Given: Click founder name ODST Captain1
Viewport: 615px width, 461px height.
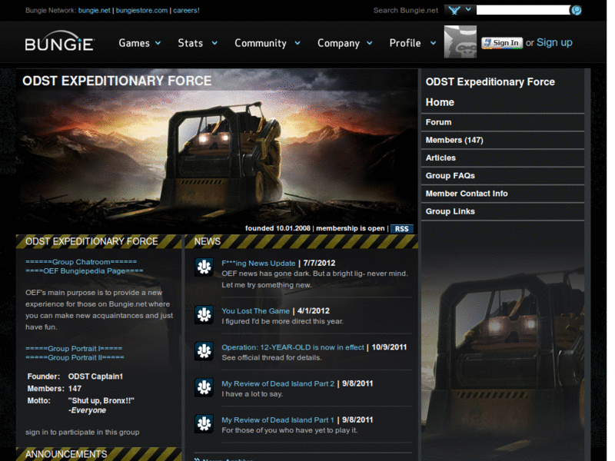Looking at the screenshot, I should coord(95,376).
